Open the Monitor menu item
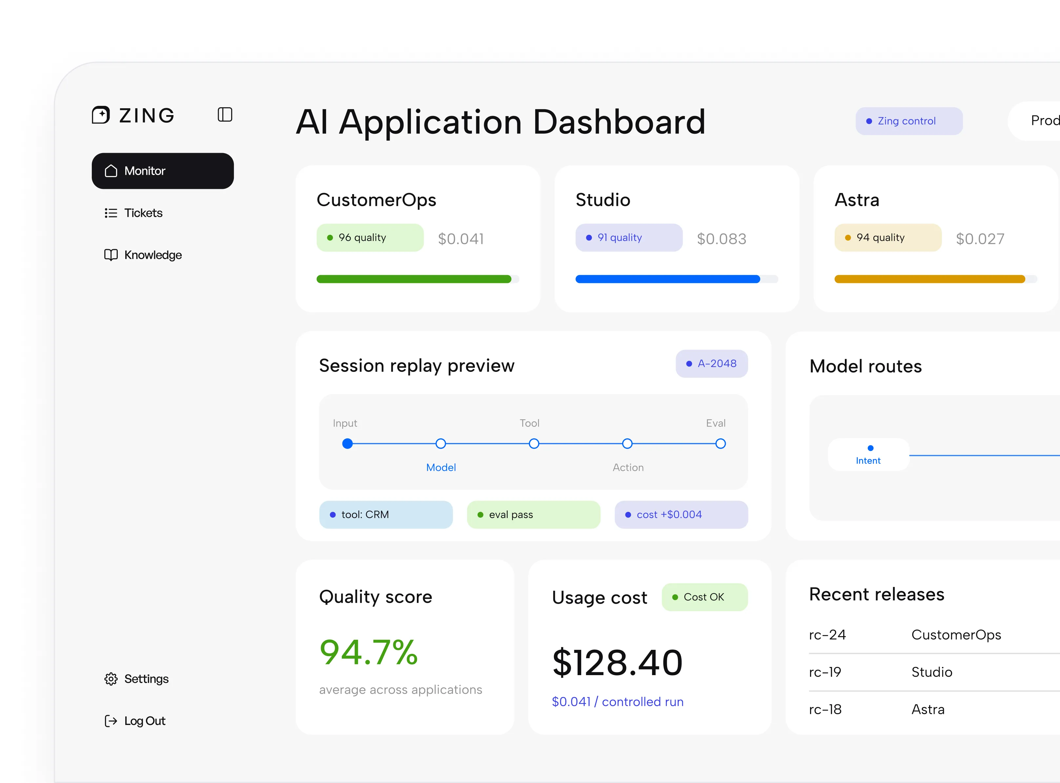The width and height of the screenshot is (1060, 783). click(163, 171)
